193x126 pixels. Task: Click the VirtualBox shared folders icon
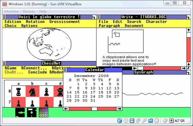click(151, 121)
